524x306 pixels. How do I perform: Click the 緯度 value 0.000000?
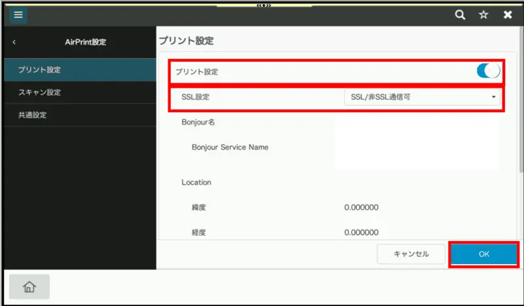pos(362,208)
